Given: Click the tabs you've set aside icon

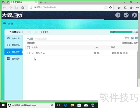Looking at the screenshot, I should click(x=3, y=2).
